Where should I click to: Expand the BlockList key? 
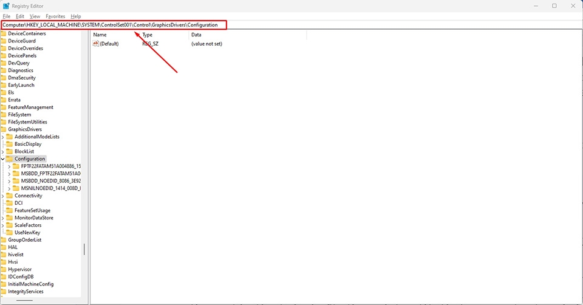tap(3, 152)
